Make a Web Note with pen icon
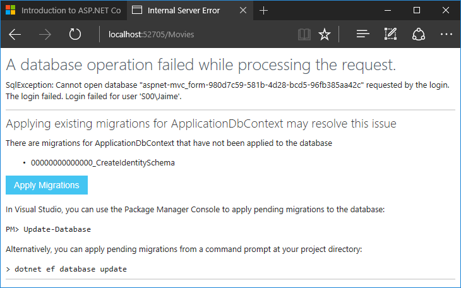Viewport: 461px width, 288px height. [390, 34]
